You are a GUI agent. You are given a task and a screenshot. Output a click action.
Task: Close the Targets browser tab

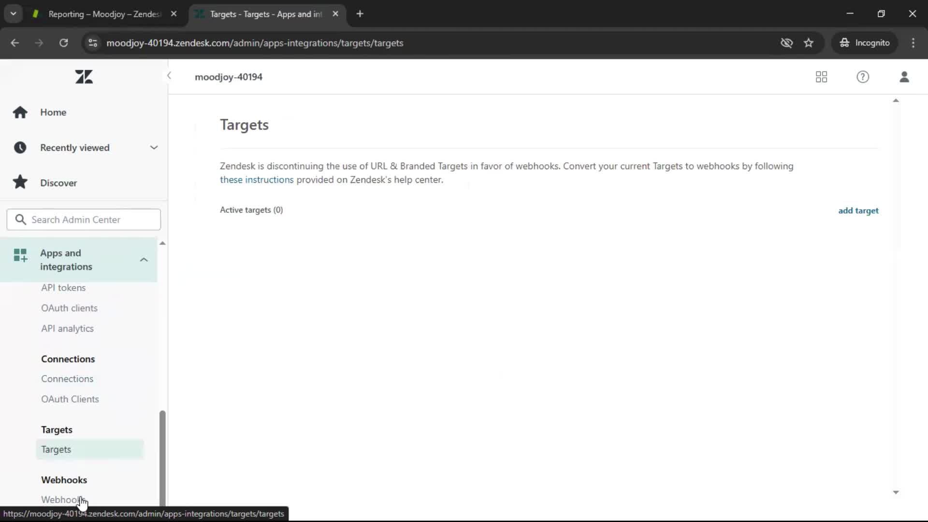click(335, 14)
